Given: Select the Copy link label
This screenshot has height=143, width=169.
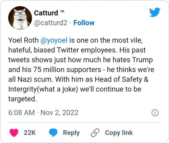Looking at the screenshot, I should pos(119,133).
